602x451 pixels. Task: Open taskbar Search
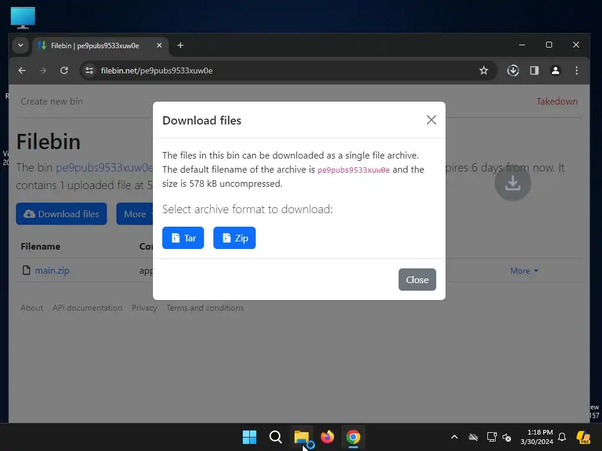pyautogui.click(x=275, y=437)
